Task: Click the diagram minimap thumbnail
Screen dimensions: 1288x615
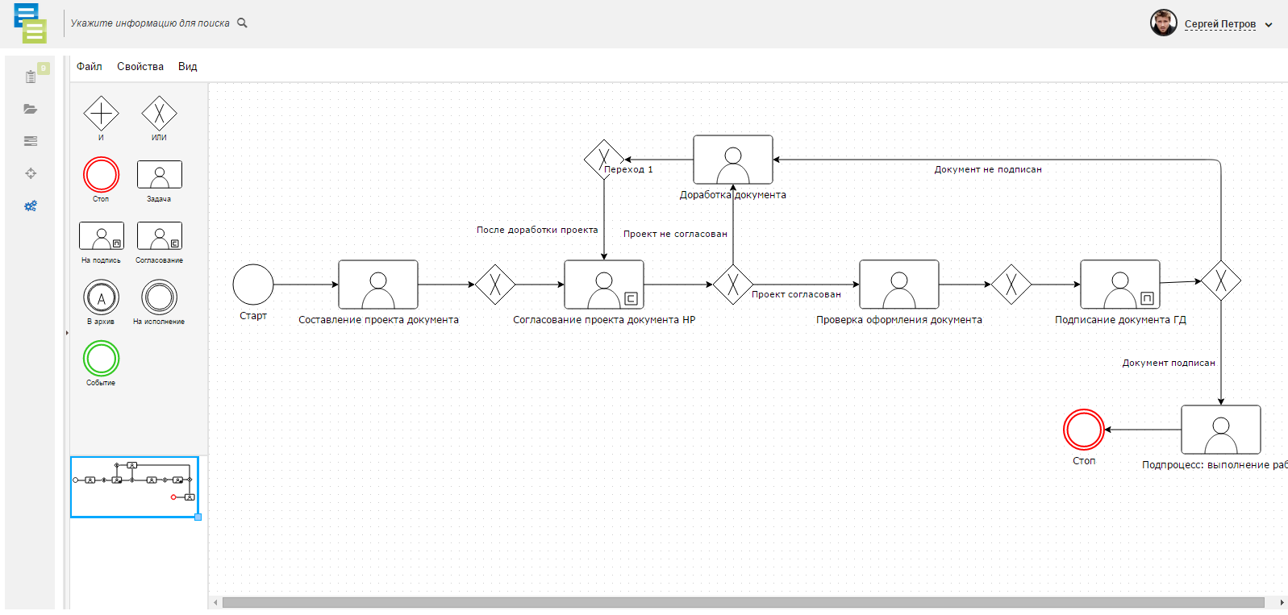Action: pyautogui.click(x=134, y=487)
